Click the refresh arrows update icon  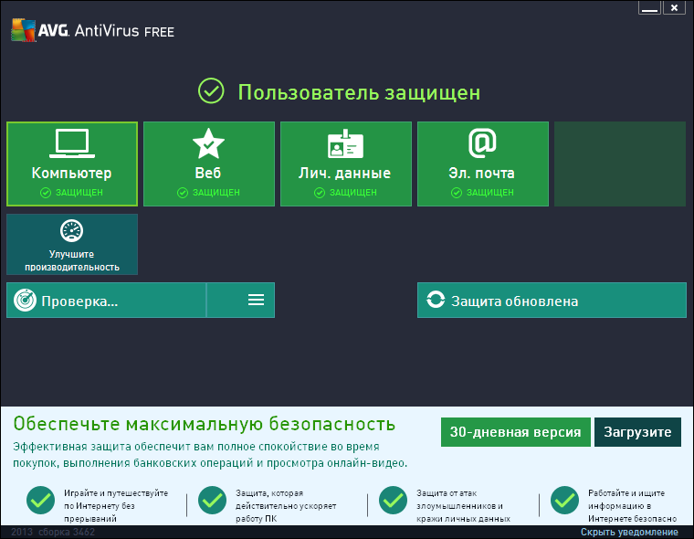pos(436,300)
